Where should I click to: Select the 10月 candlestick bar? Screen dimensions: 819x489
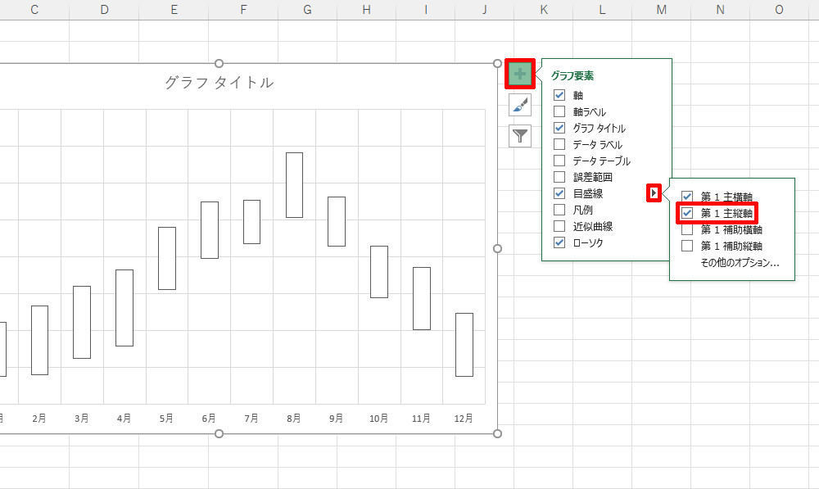coord(379,272)
